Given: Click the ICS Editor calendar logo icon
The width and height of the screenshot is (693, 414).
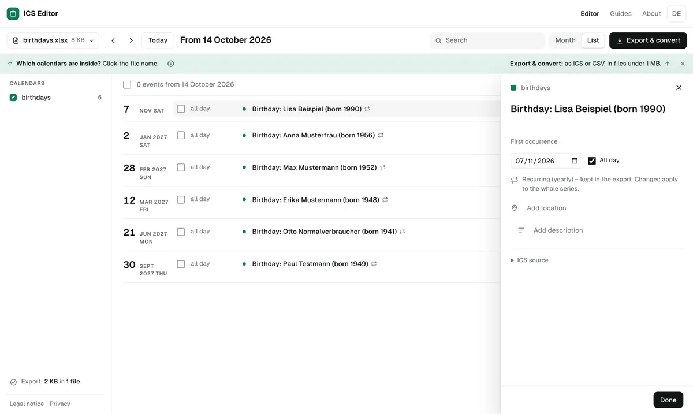Looking at the screenshot, I should coord(13,13).
